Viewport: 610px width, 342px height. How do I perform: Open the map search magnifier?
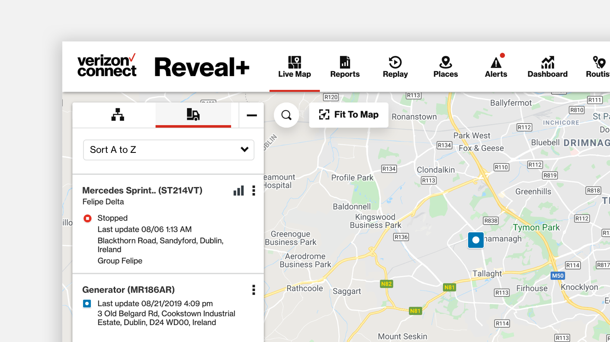click(x=286, y=115)
